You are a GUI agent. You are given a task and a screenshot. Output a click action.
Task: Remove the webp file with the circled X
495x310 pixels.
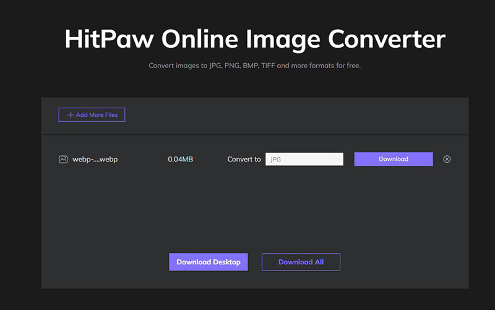[x=447, y=159]
